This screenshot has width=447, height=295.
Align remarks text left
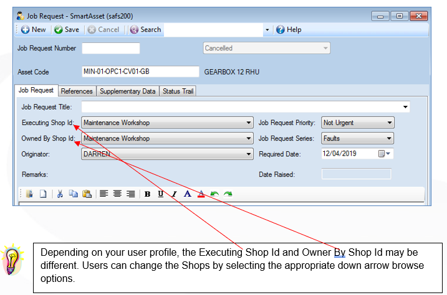(x=103, y=194)
